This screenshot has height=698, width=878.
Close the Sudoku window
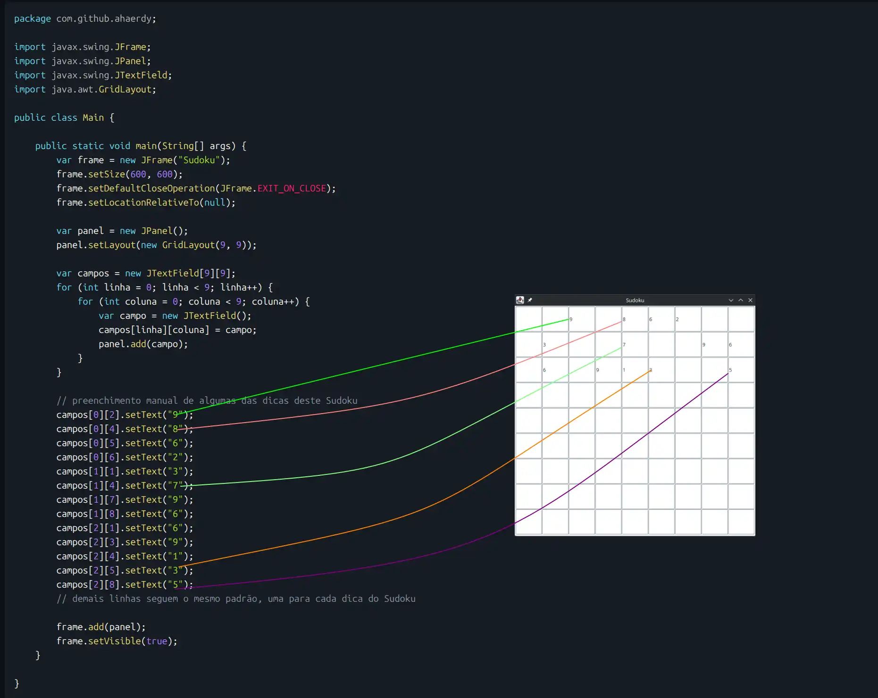750,300
